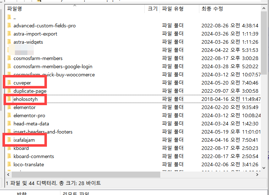
Task: Click folder icon of elementor row
Action: [x=9, y=107]
